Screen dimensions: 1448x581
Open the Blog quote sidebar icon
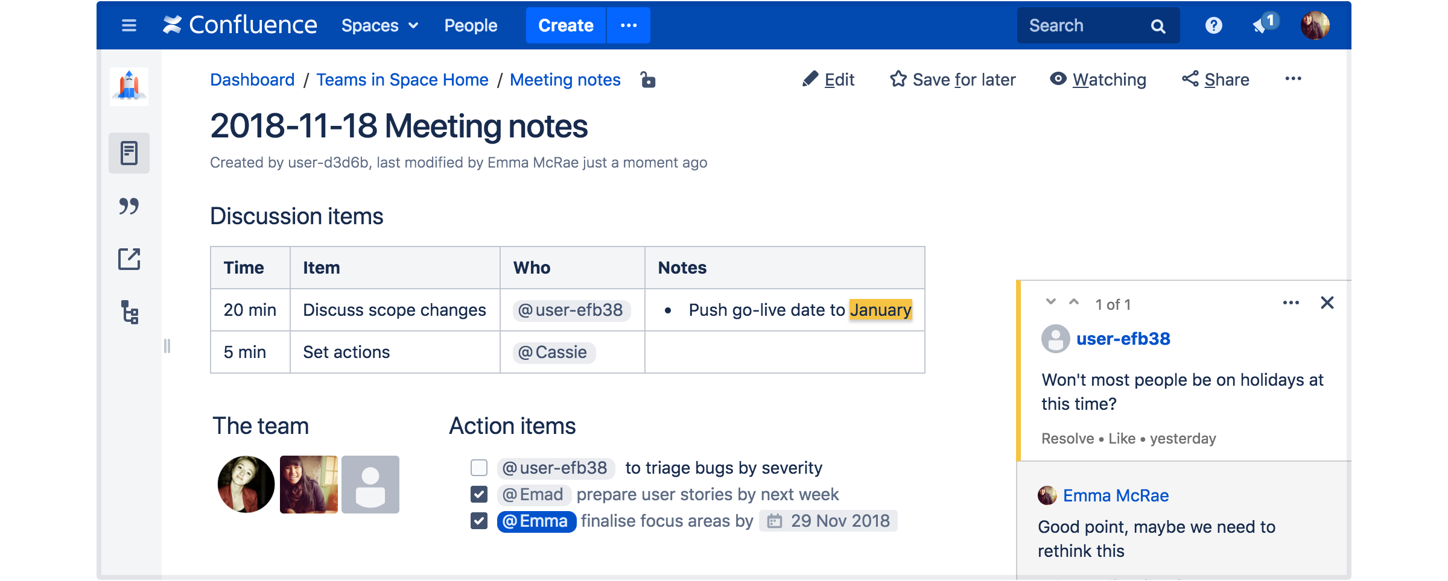[129, 206]
